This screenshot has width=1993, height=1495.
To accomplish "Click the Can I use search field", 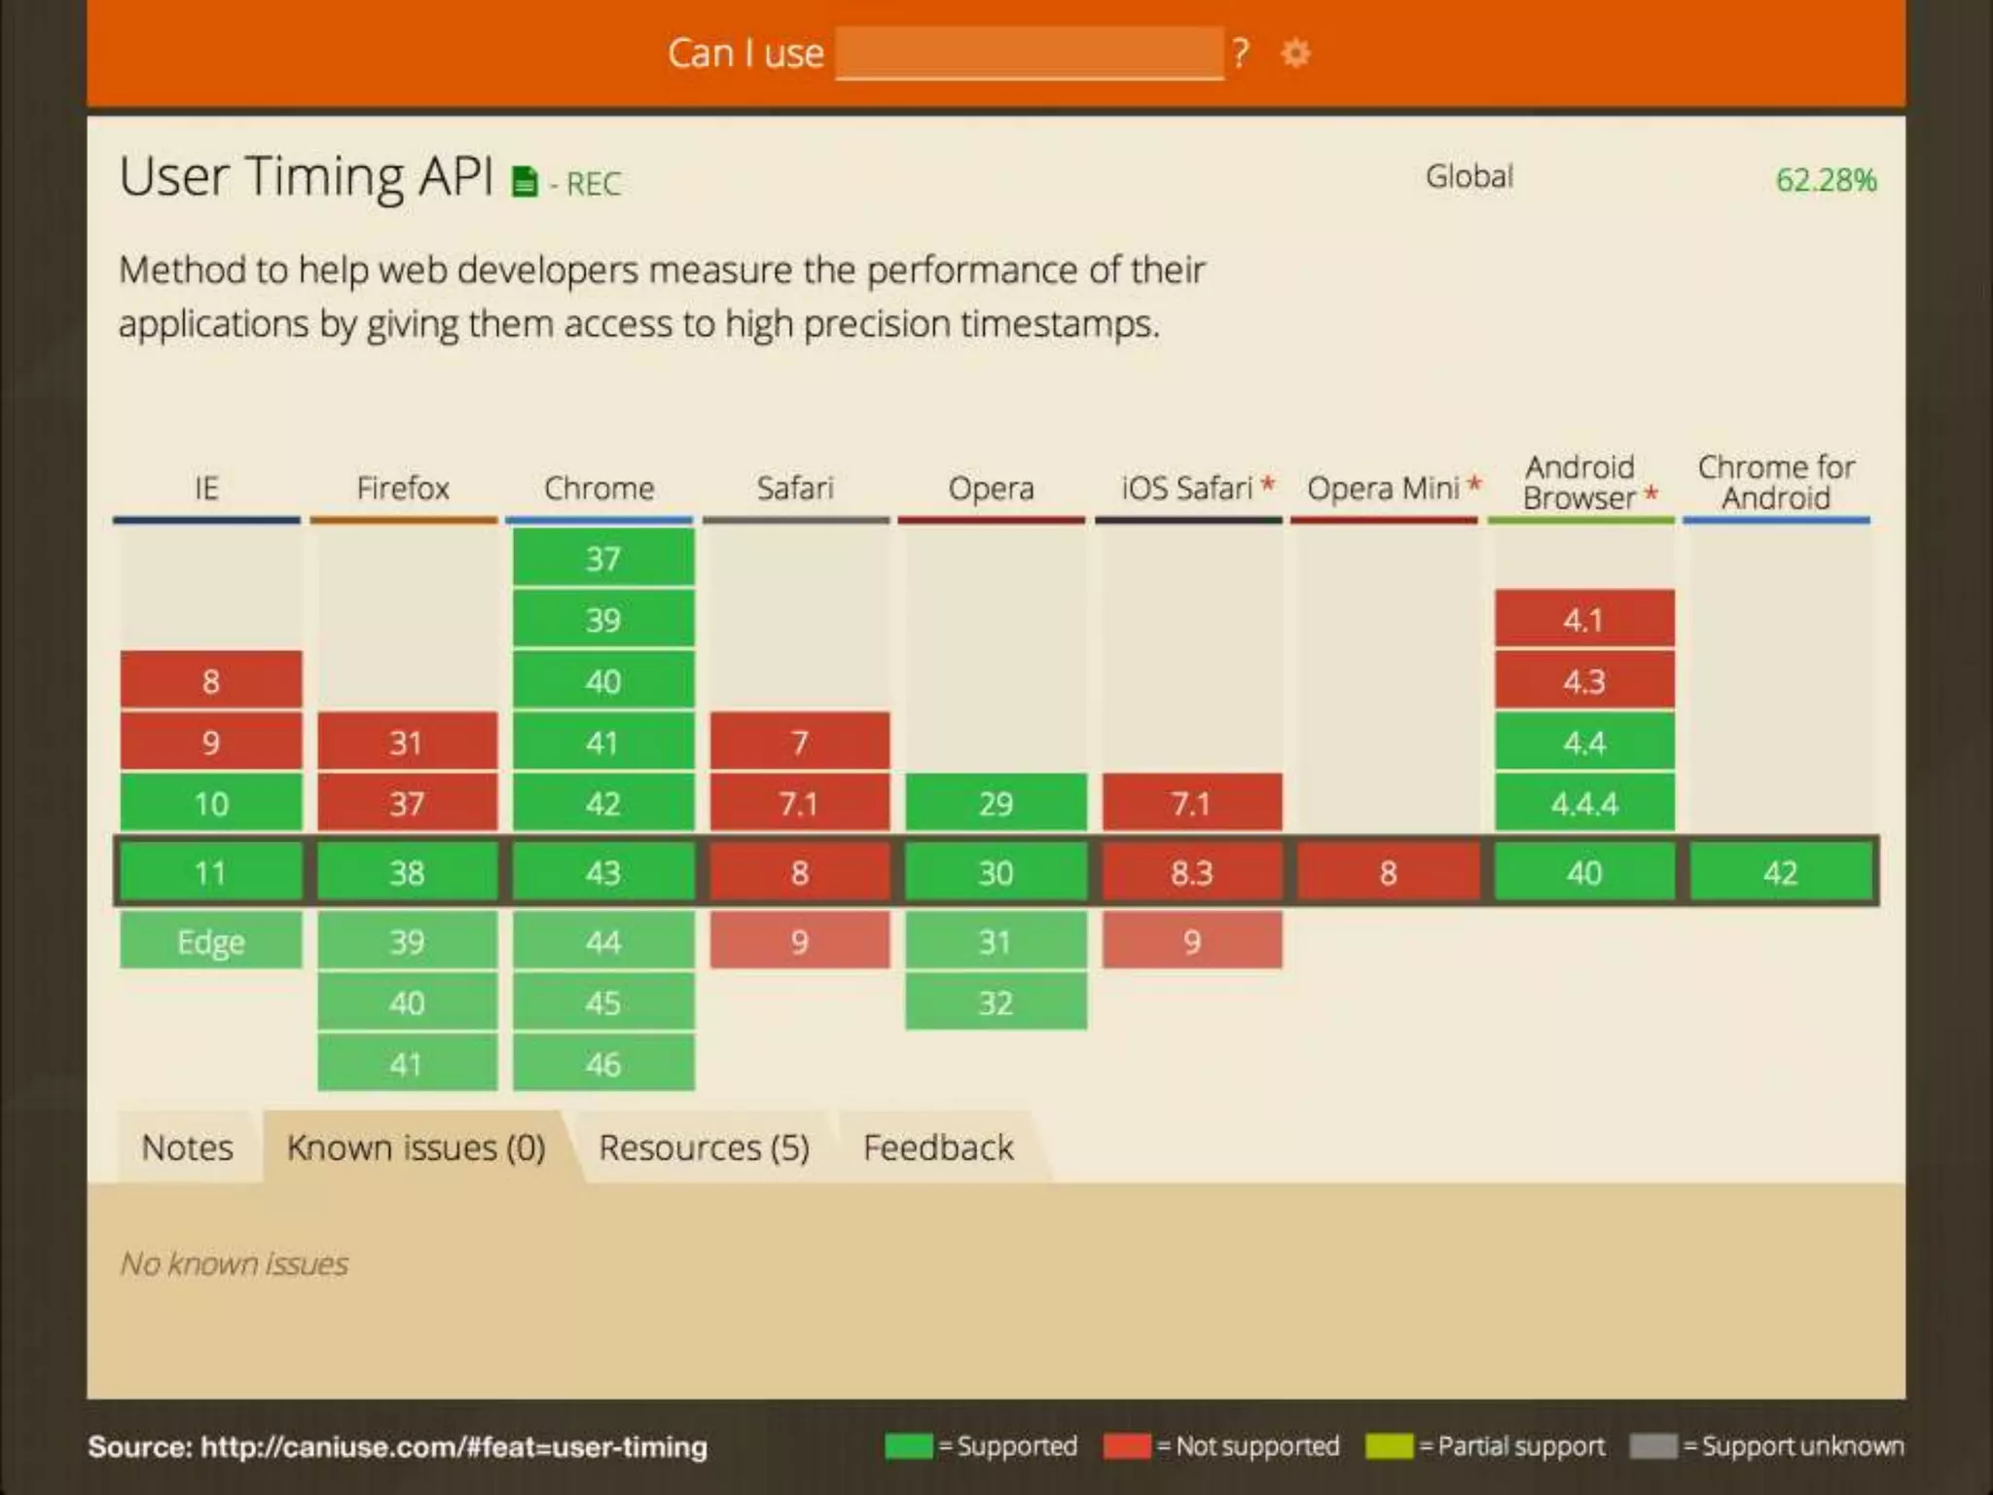I will point(1029,53).
